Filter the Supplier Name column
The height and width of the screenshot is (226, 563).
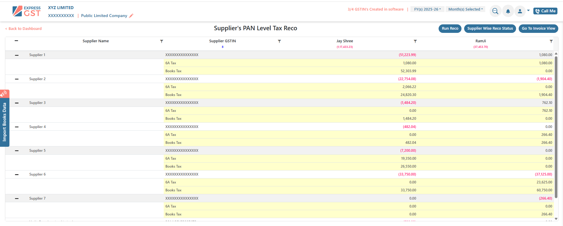161,41
